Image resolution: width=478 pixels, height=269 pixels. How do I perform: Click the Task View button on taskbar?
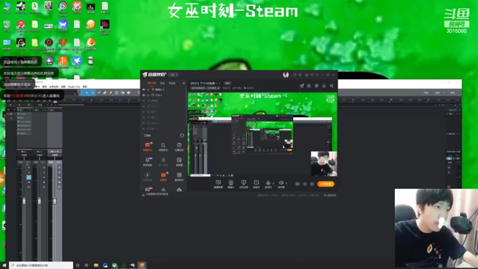[x=87, y=265]
